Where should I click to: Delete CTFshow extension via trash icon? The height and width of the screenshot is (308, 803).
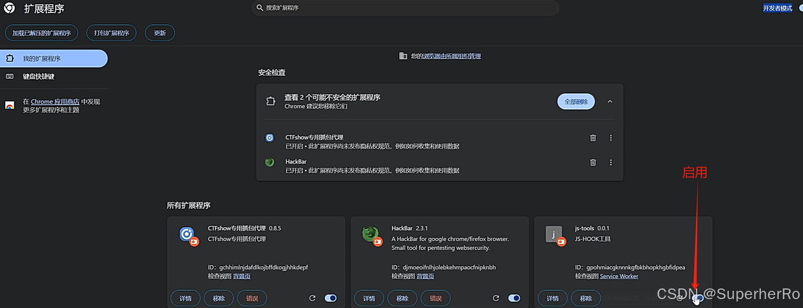point(593,138)
